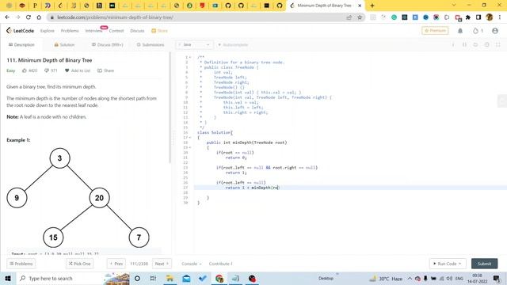Click the Premium button

tap(435, 30)
